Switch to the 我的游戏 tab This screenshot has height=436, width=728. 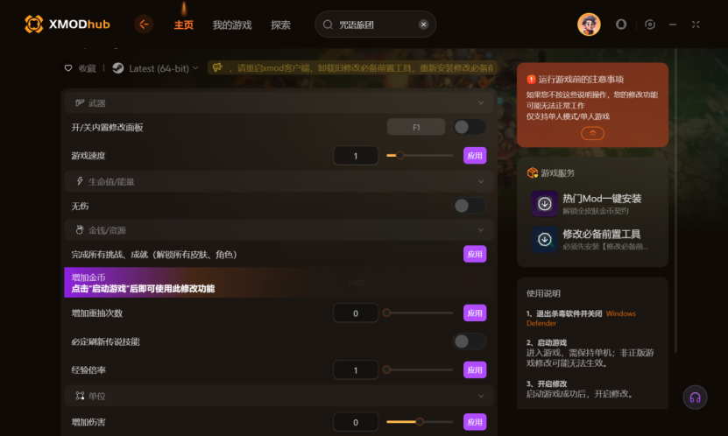tap(231, 25)
